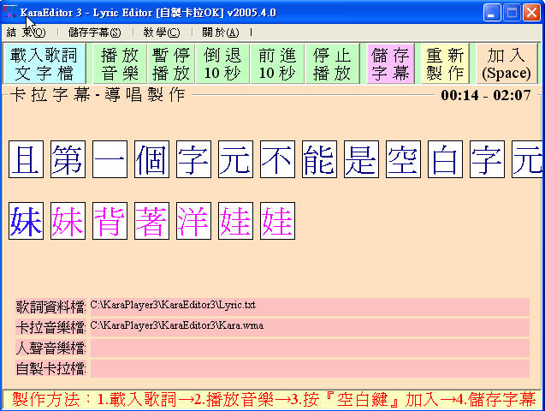Select the blue 妹 character box

pyautogui.click(x=26, y=221)
